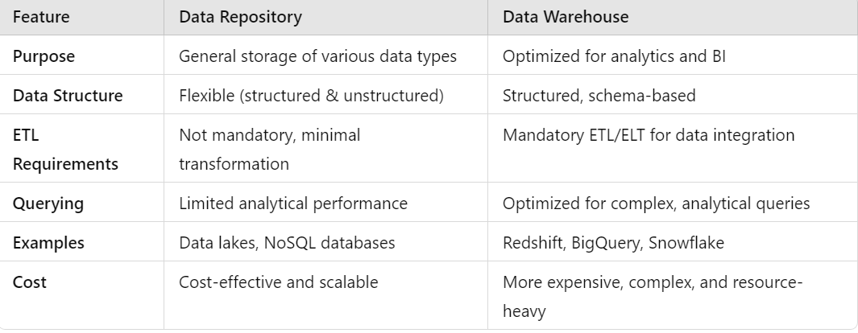Select the Data Repository column header
The width and height of the screenshot is (858, 333).
tap(240, 17)
